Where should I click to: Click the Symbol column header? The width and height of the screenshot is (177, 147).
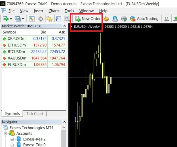point(15,32)
